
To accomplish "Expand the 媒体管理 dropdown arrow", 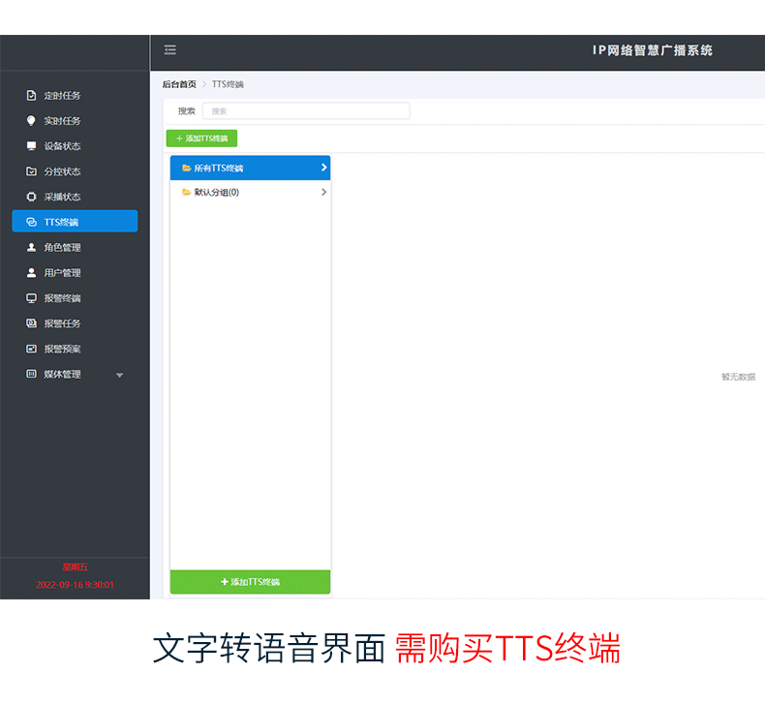I will click(x=120, y=375).
